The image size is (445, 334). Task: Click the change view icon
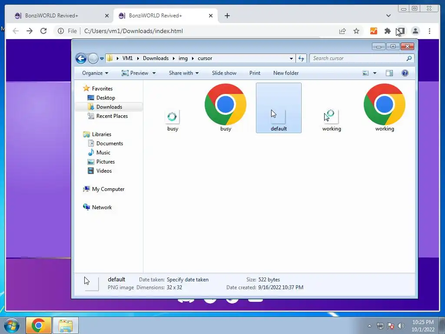365,73
